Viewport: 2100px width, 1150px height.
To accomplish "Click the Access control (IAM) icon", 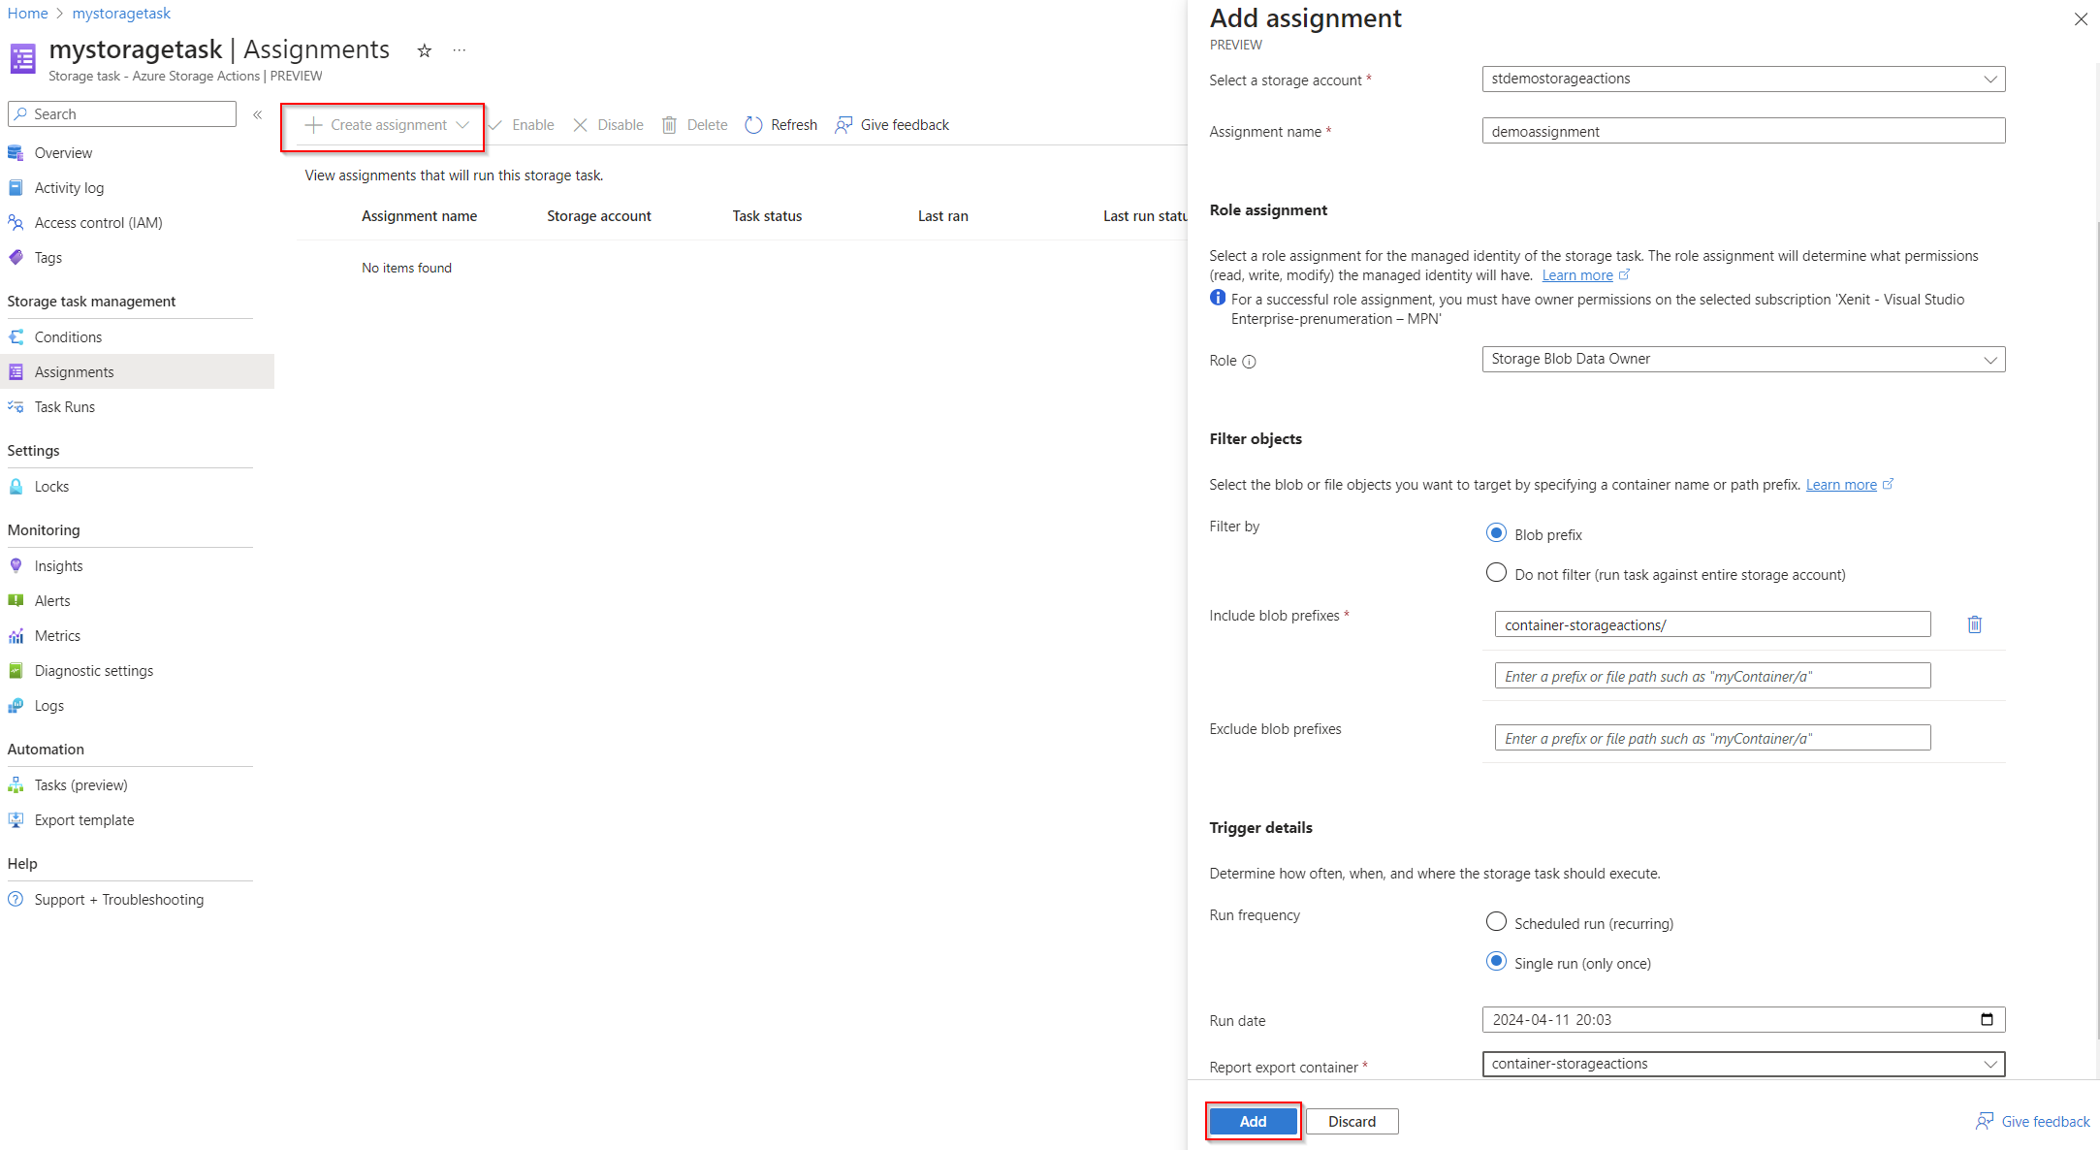I will point(16,223).
